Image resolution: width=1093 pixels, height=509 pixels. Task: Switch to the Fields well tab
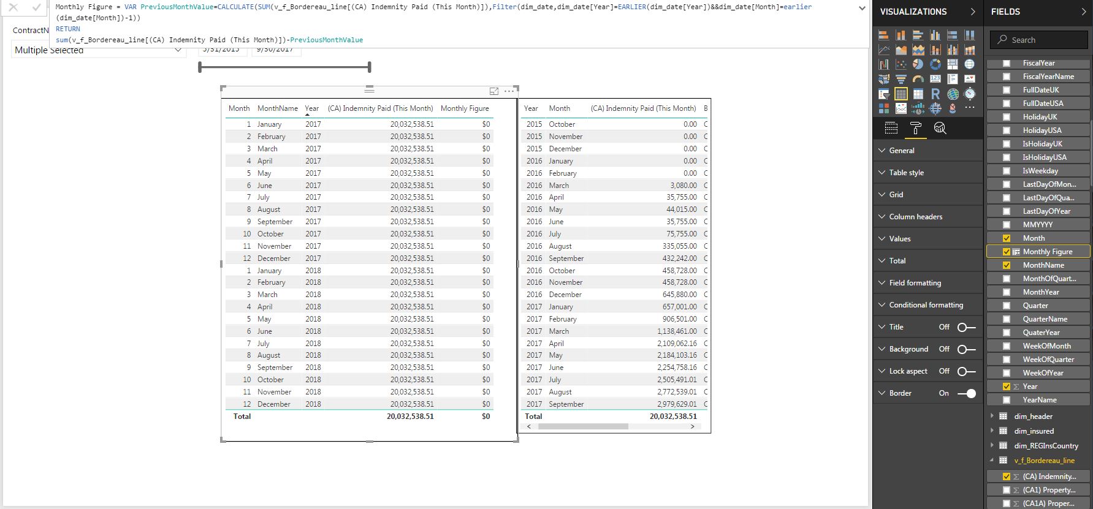pos(891,128)
